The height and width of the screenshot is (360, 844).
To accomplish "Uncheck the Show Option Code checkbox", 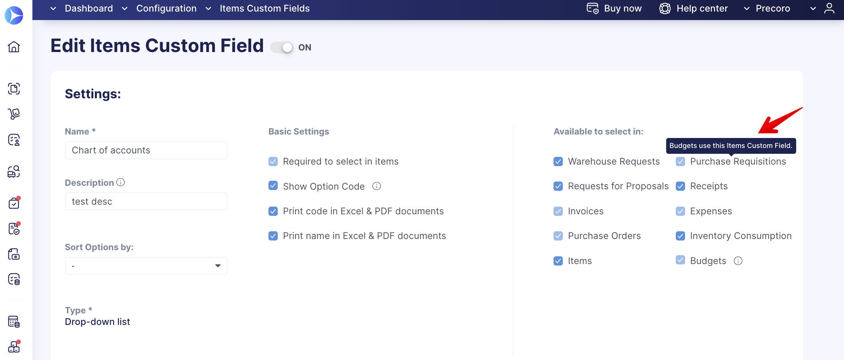I will click(273, 186).
